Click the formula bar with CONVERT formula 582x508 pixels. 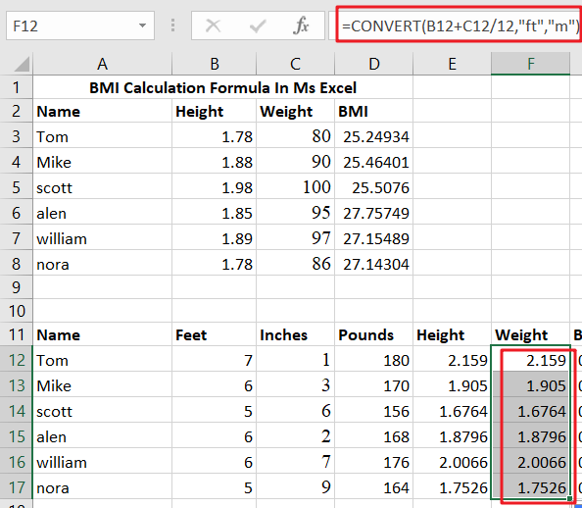[x=460, y=25]
